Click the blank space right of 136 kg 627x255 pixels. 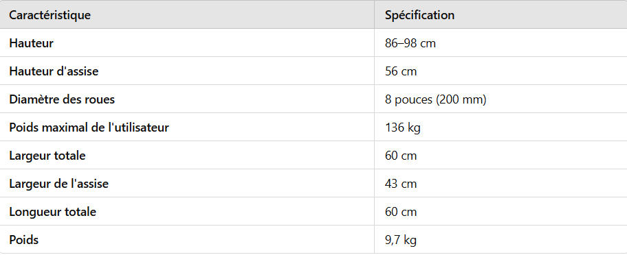tap(524, 127)
